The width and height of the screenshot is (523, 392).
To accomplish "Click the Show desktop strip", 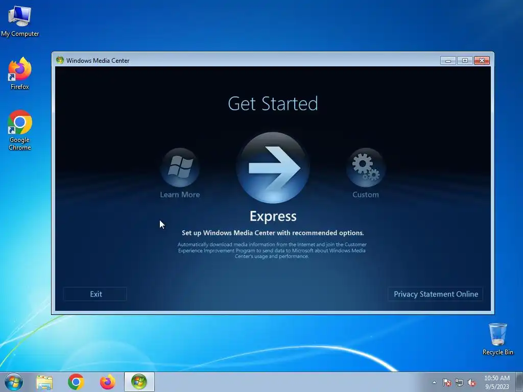I will (x=519, y=382).
